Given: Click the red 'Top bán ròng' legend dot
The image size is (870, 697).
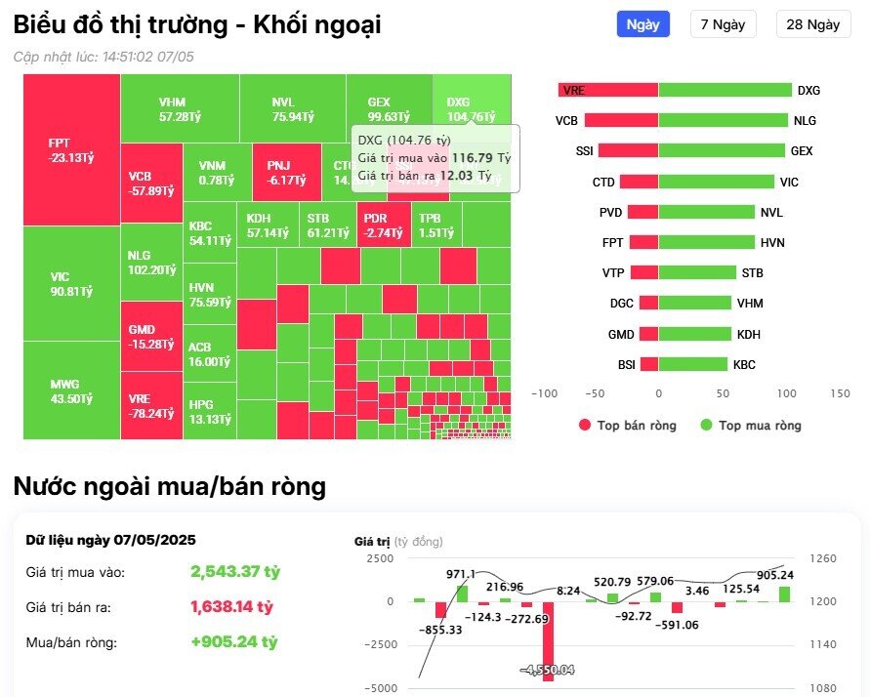Looking at the screenshot, I should [x=585, y=426].
